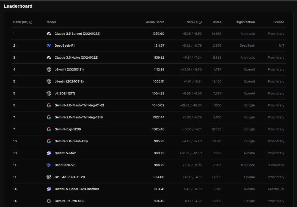Screen dimensions: 297x207
Task: Sort by the Model column header
Action: pos(51,22)
